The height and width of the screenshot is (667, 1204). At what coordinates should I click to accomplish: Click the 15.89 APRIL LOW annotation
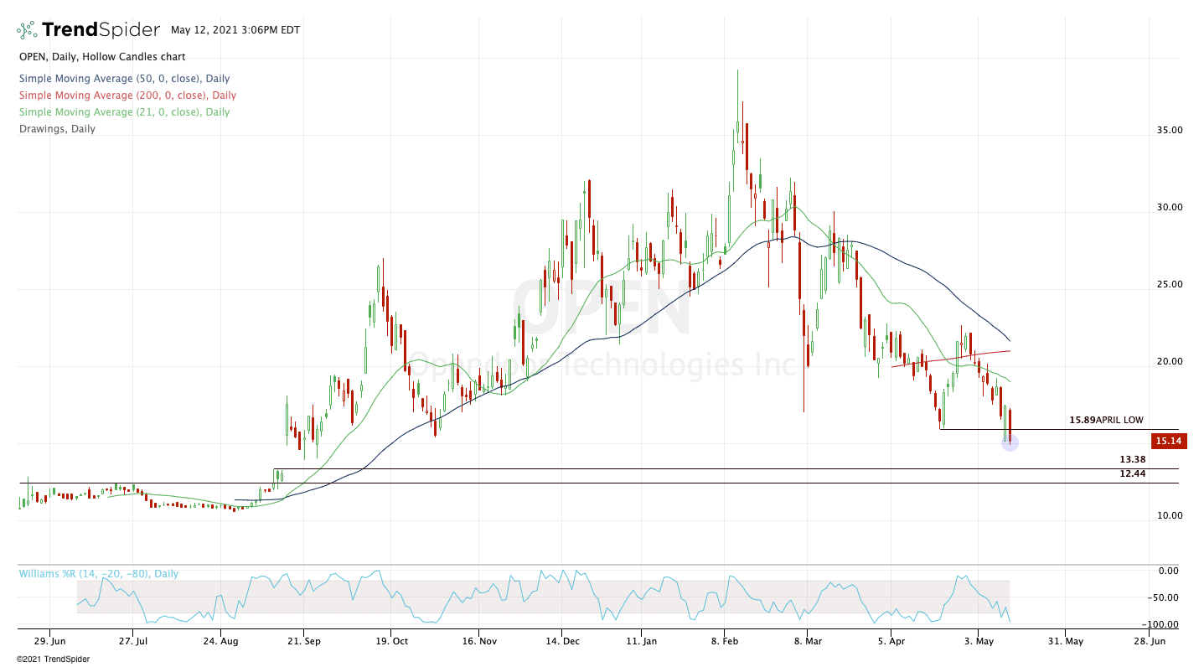(x=1106, y=420)
